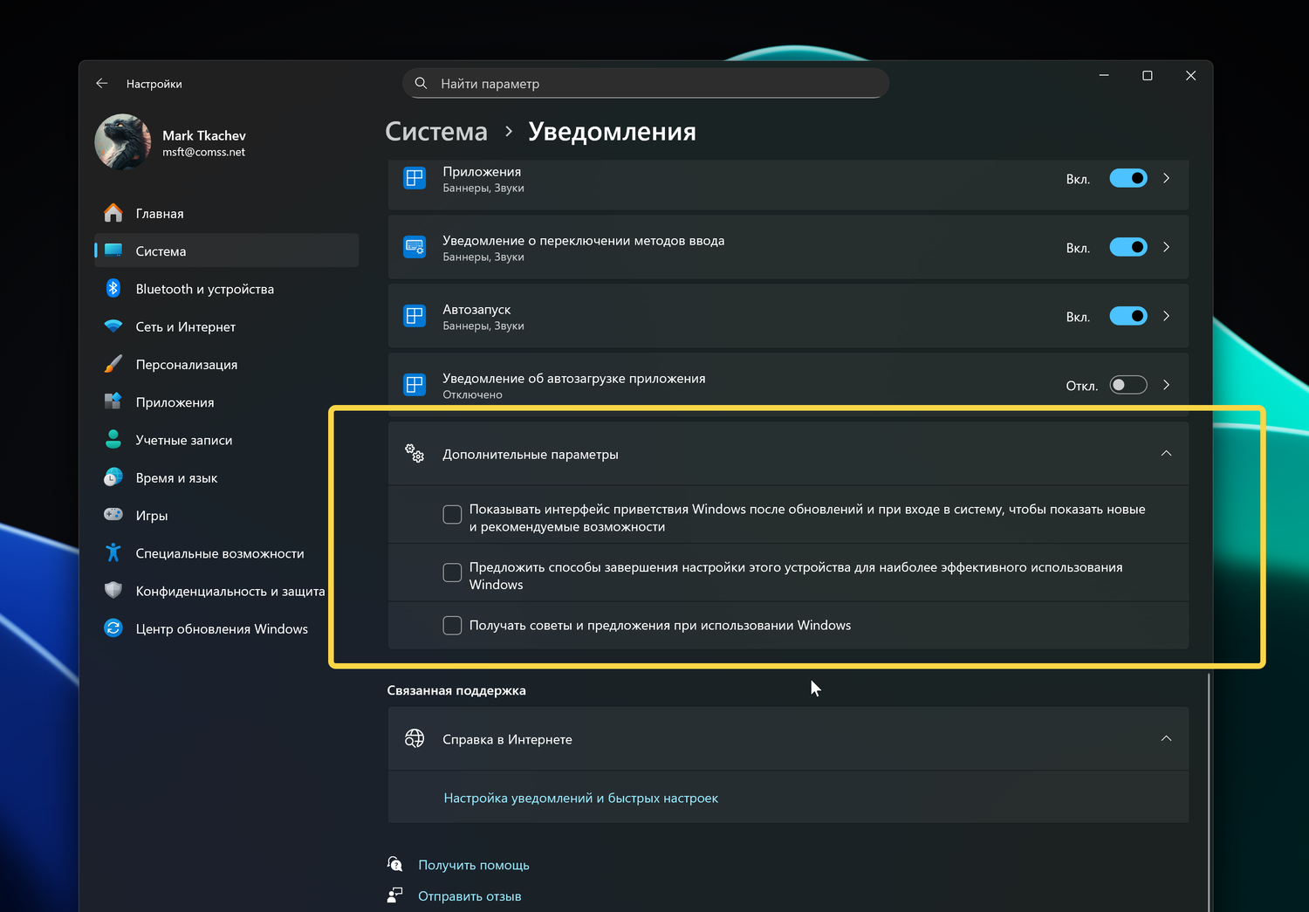Click the back arrow in Settings header

tap(102, 84)
